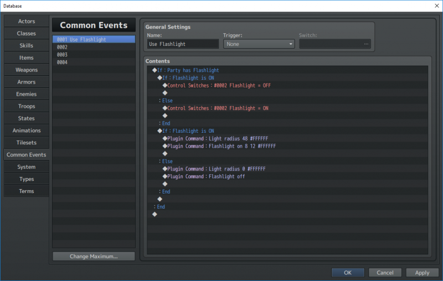Select the Common Events tab
The image size is (443, 281).
27,155
